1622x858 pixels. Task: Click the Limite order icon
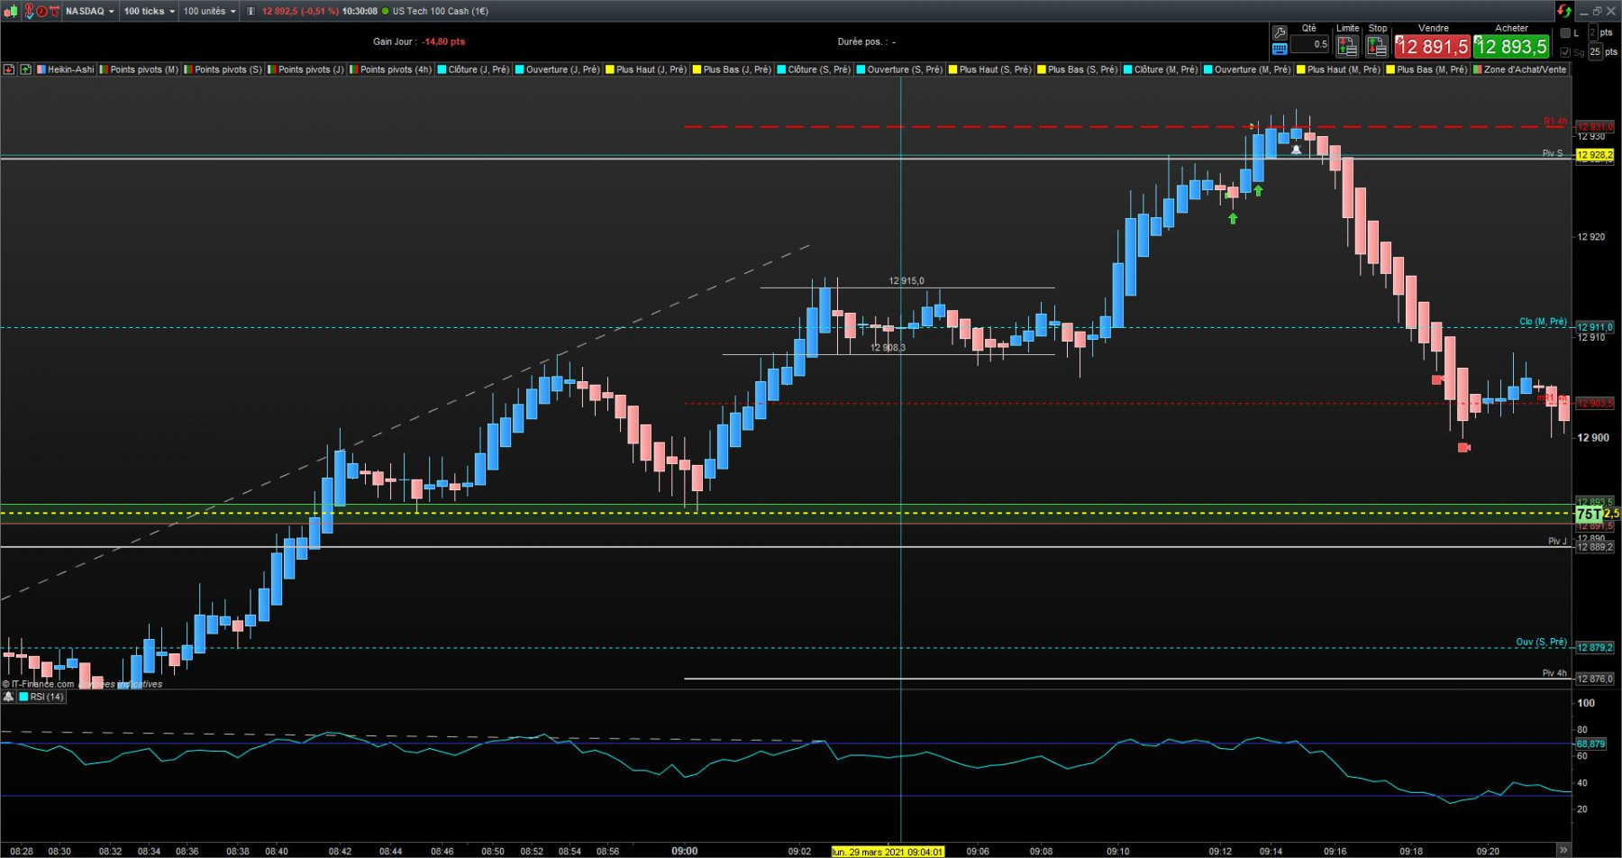click(1347, 45)
